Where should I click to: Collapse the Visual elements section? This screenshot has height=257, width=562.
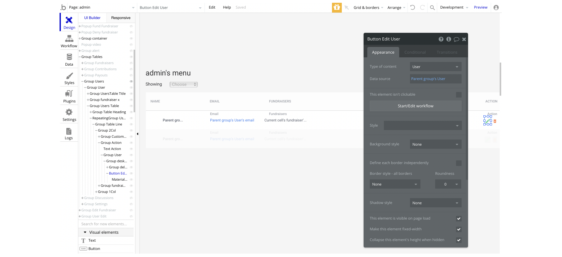pos(85,232)
